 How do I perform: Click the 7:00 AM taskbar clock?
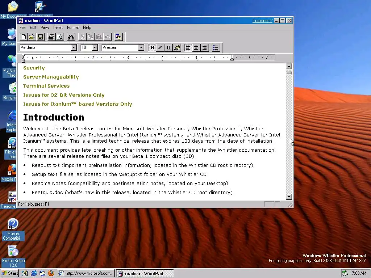(x=359, y=273)
